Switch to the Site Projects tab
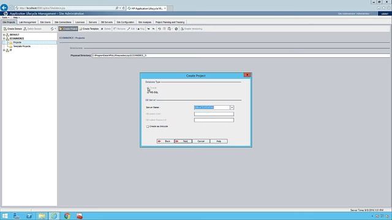 click(9, 22)
